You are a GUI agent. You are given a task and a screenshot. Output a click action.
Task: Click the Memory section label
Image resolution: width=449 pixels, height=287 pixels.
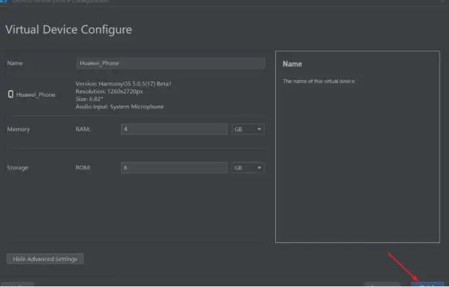click(x=18, y=129)
